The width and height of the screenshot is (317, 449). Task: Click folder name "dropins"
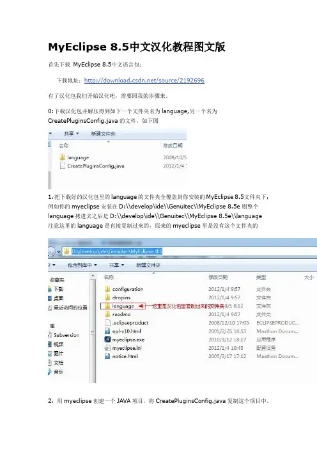[x=121, y=297]
